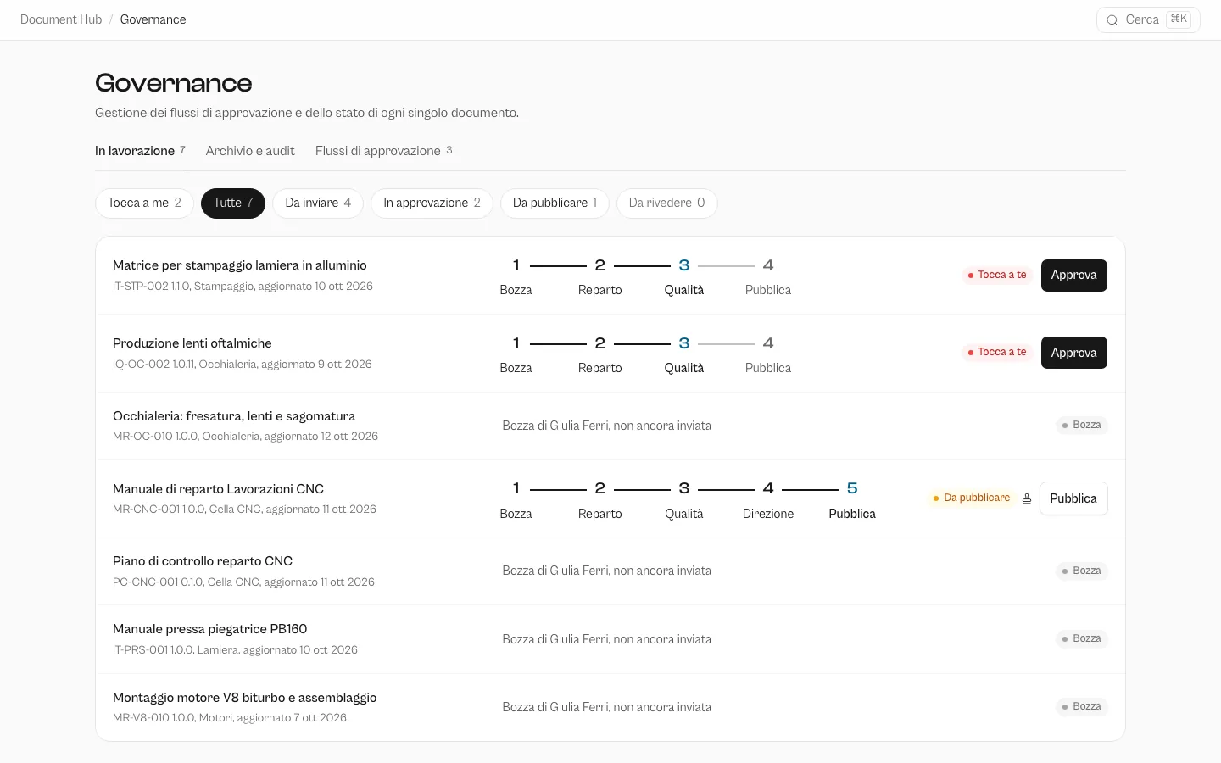Click Pubblica for Manuale di reparto Lavorazioni CNC
Image resolution: width=1221 pixels, height=763 pixels.
pos(1073,498)
